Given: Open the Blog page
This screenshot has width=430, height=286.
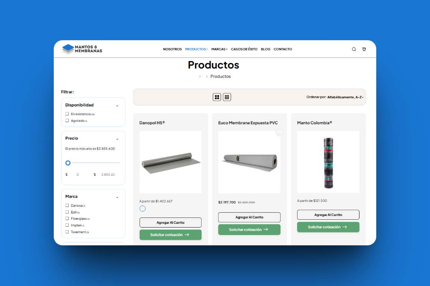Looking at the screenshot, I should pyautogui.click(x=265, y=49).
